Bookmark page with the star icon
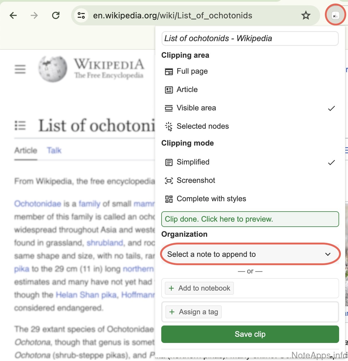Viewport: 348px width, 361px height. coord(306,15)
